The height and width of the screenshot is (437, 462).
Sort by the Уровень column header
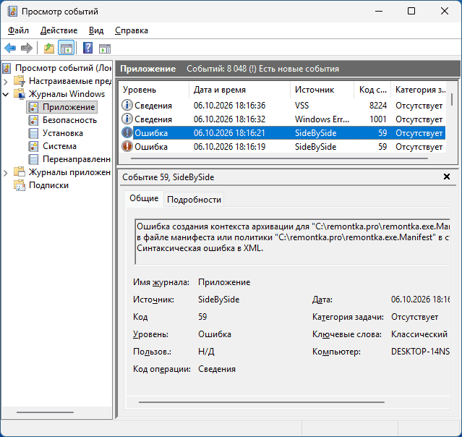click(x=153, y=90)
